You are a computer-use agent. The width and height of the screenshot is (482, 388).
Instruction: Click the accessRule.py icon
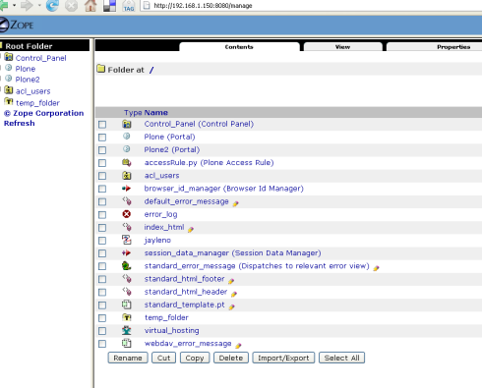coord(127,162)
